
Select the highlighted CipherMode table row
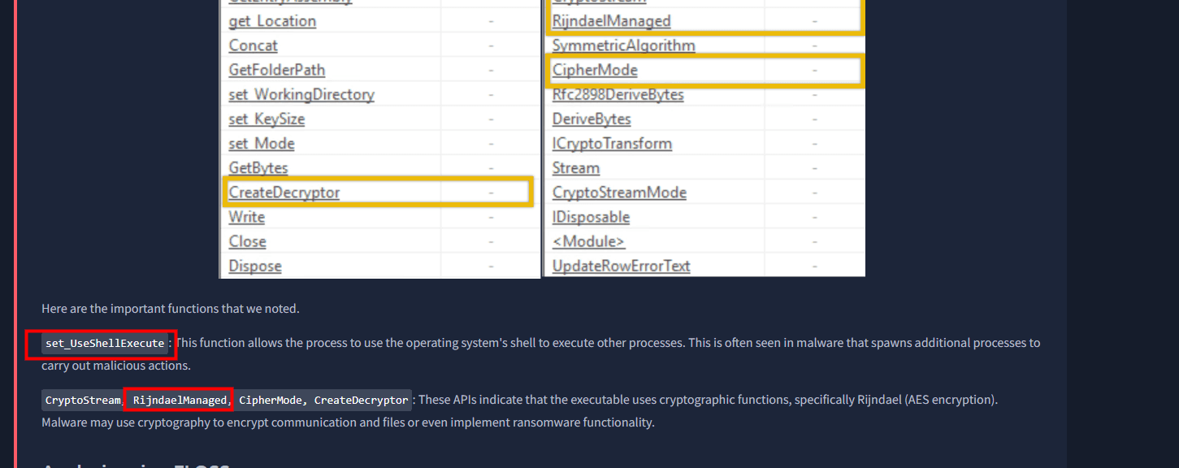click(595, 70)
